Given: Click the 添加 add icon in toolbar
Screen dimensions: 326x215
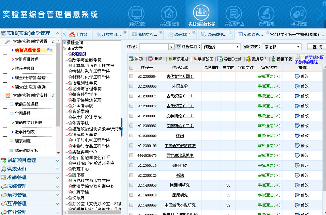Looking at the screenshot, I should (131, 59).
